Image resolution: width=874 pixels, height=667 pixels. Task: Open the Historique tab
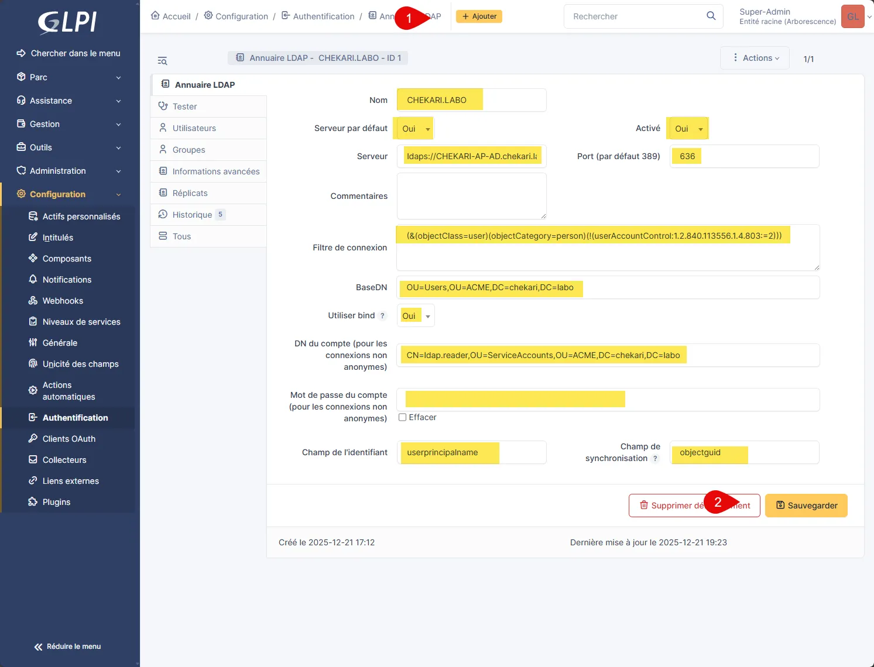(192, 215)
